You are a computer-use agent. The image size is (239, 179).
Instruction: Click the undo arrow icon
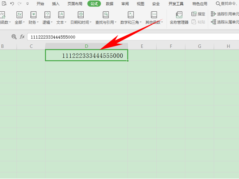12,3
